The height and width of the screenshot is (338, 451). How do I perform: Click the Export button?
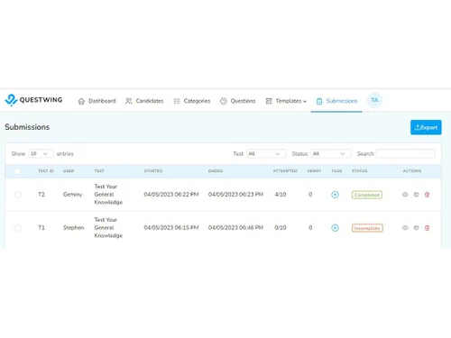(x=426, y=127)
